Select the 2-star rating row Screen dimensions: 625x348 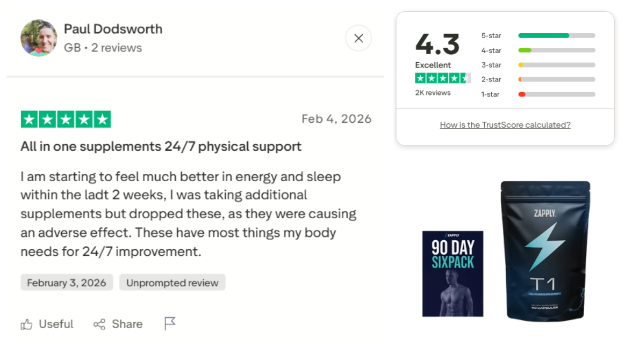[537, 79]
